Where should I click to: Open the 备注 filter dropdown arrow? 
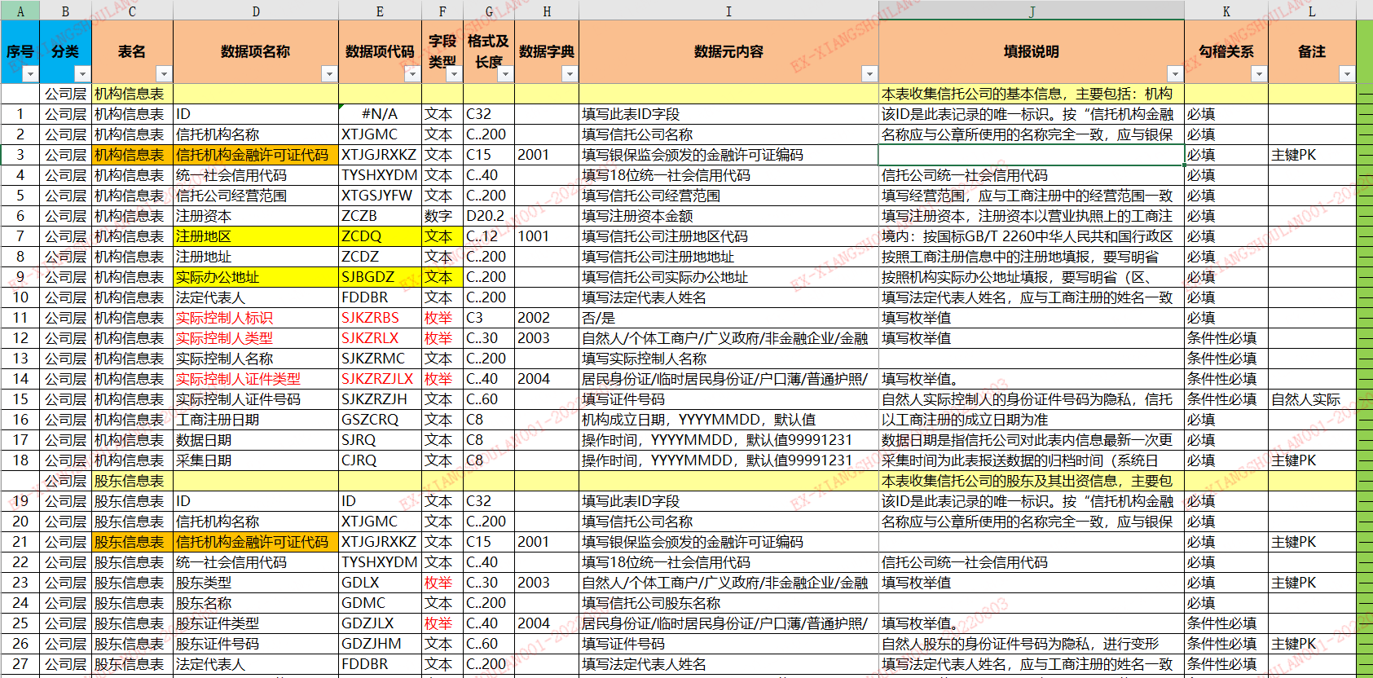tap(1347, 74)
